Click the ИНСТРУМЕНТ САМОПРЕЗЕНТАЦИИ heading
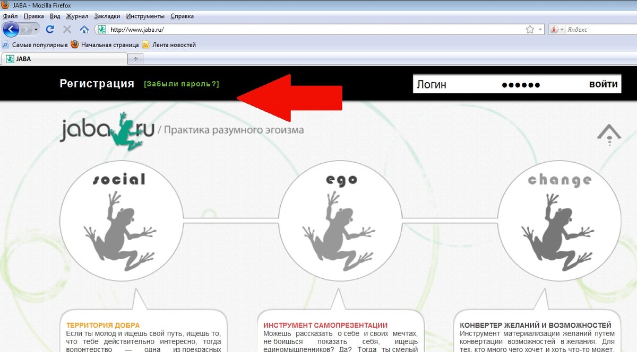Screen dimensions: 637x352 (325, 325)
